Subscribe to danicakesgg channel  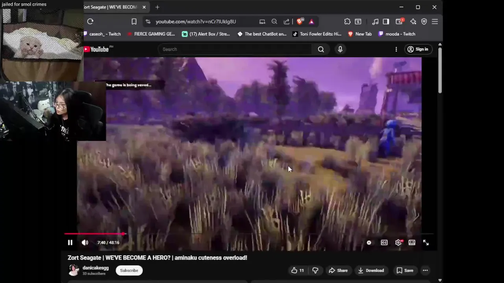click(129, 270)
